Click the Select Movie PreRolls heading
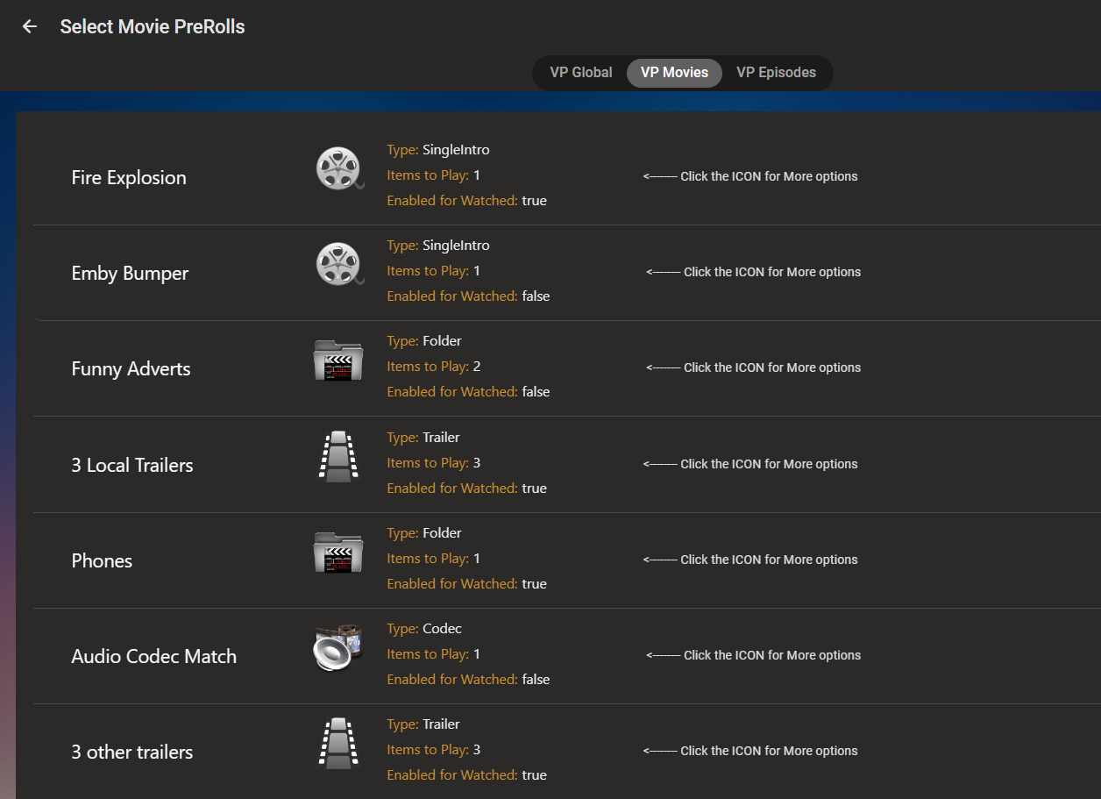This screenshot has height=799, width=1101. 153,27
